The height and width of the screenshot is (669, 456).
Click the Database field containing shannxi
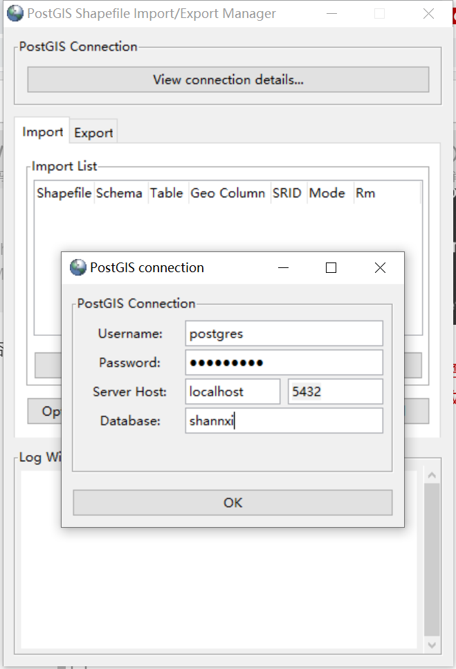click(x=284, y=420)
